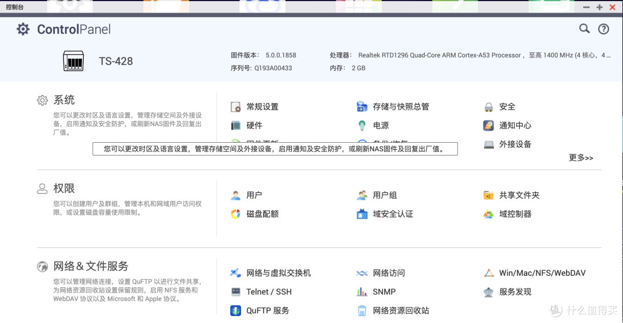Open the Telnet / SSH icon
The width and height of the screenshot is (623, 323).
(235, 292)
